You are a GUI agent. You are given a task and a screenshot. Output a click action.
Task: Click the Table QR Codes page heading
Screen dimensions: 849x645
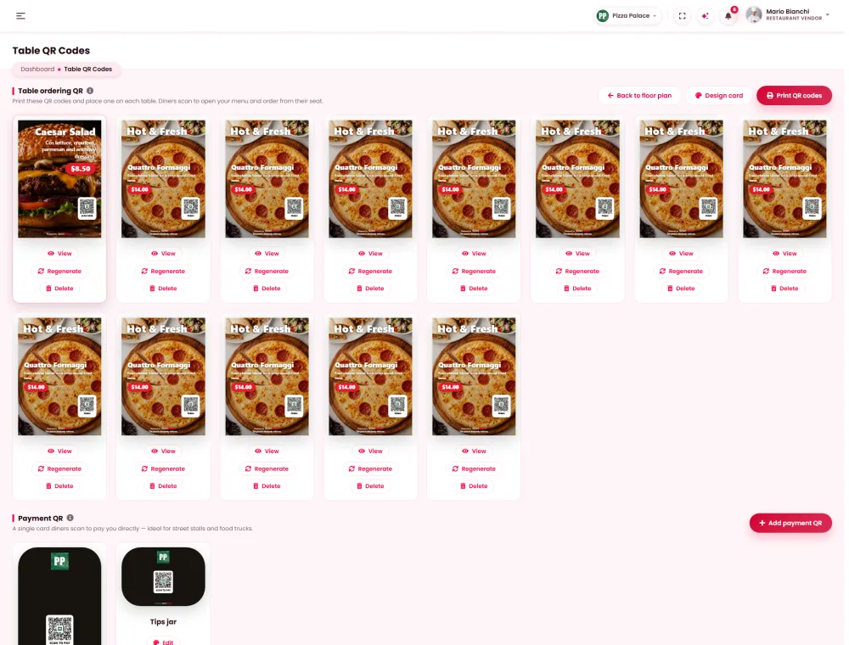tap(51, 50)
